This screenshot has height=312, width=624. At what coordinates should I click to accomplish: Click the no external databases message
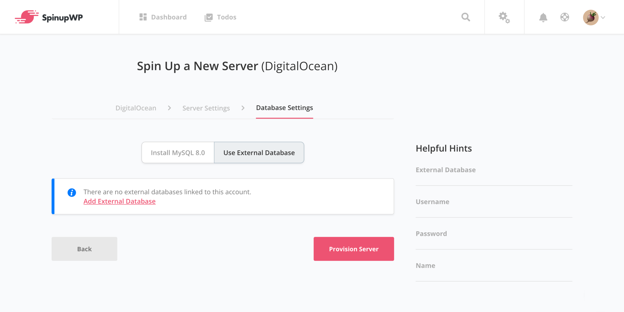click(167, 192)
